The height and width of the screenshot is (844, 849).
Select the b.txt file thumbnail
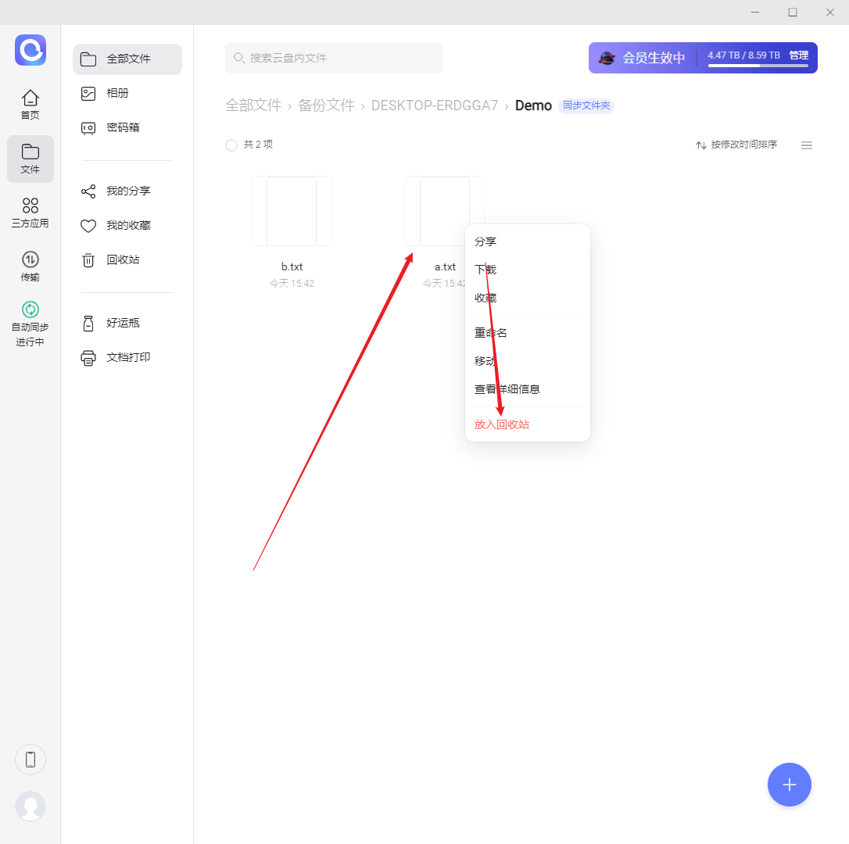coord(292,211)
